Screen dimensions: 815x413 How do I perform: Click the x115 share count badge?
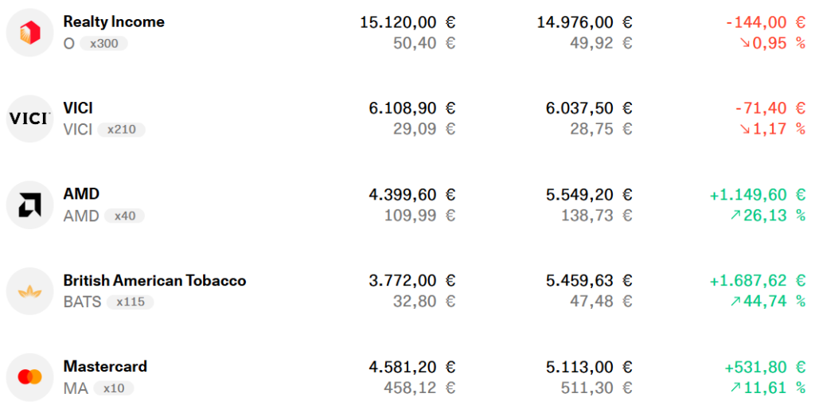click(x=130, y=302)
